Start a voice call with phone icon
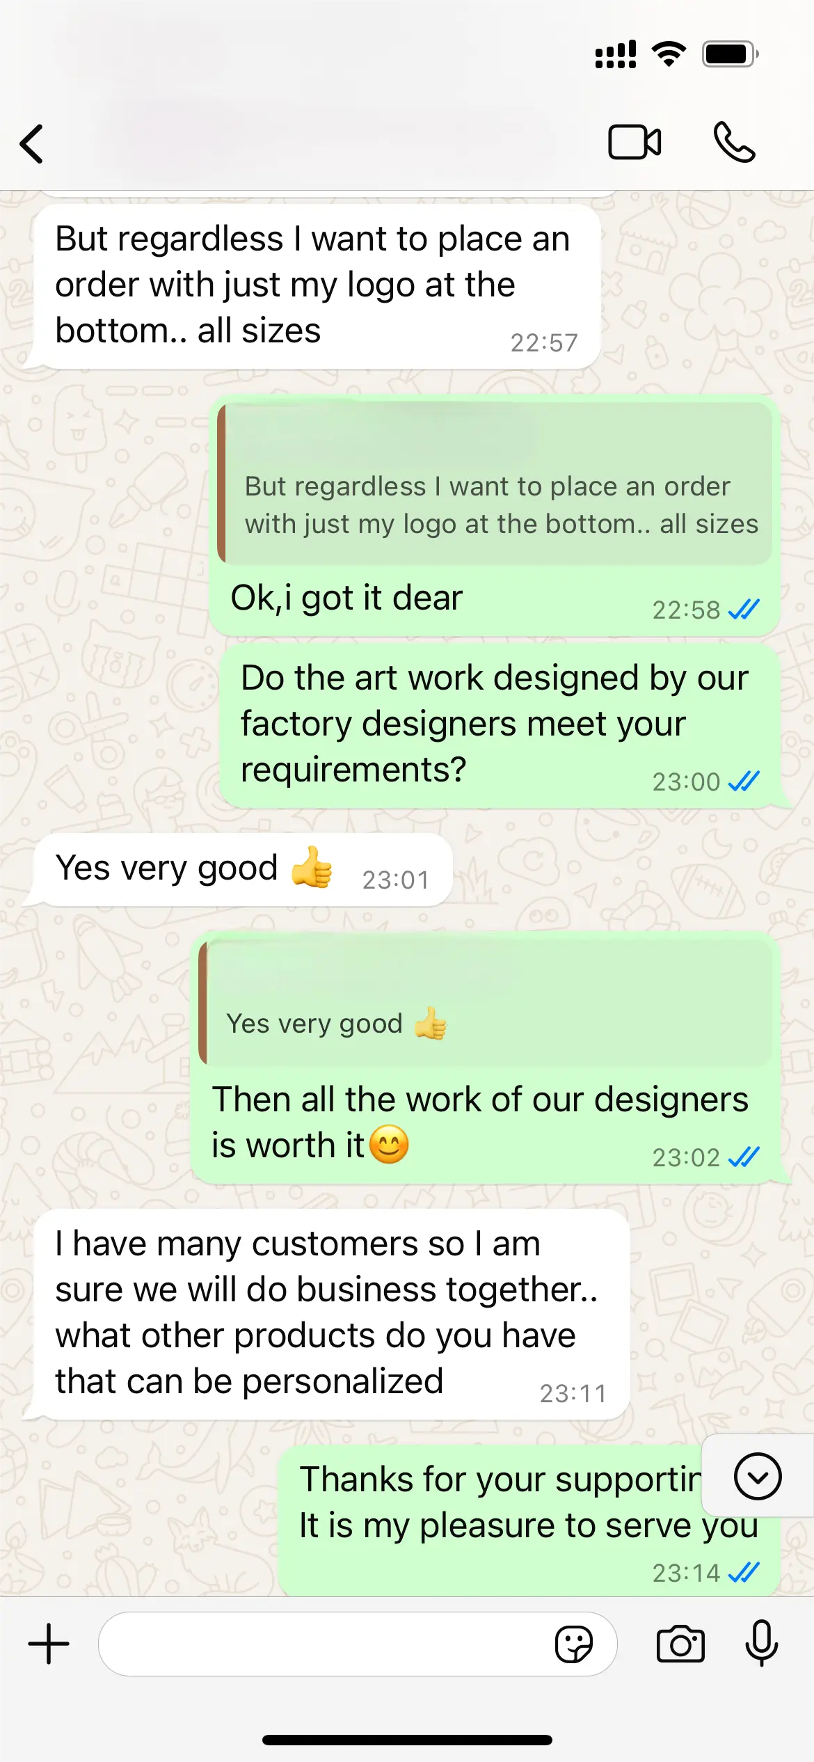This screenshot has height=1762, width=814. click(734, 143)
